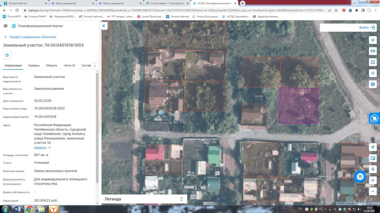Show more tabs with the right arrow
380x213 pixels.
point(95,66)
